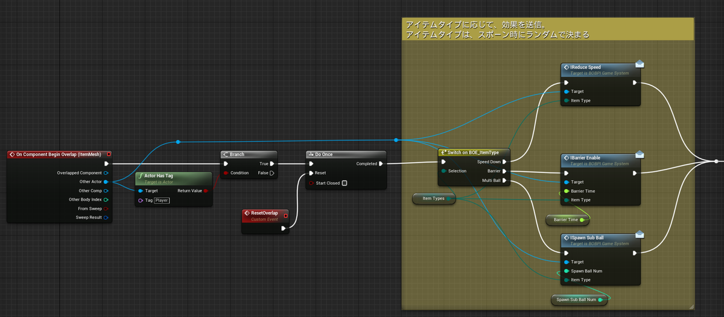Click the exec output pin of ResetOverlap event

click(284, 228)
